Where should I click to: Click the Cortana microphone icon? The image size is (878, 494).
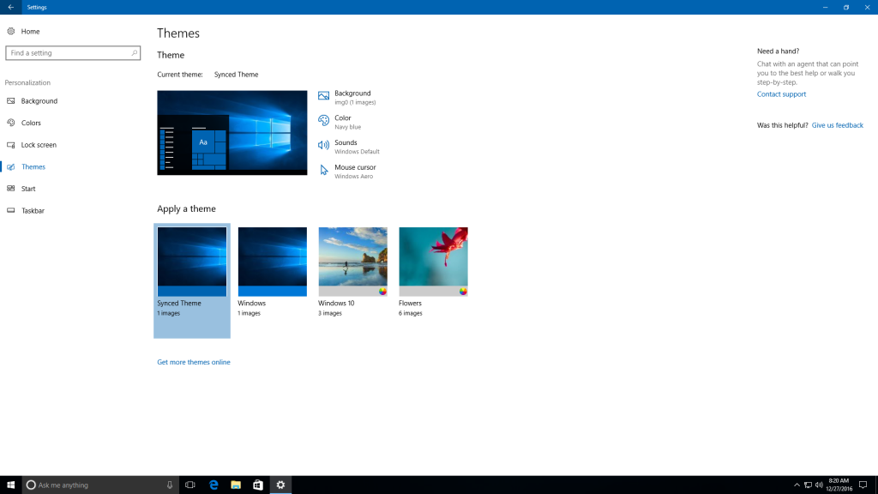pos(170,485)
